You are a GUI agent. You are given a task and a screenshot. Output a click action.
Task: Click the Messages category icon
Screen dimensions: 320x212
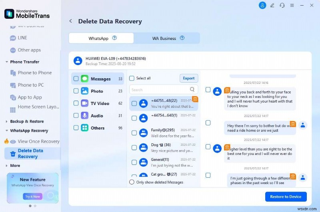tap(84, 79)
